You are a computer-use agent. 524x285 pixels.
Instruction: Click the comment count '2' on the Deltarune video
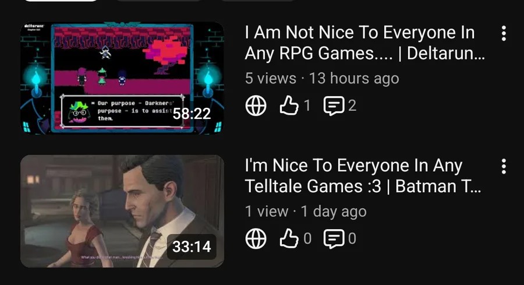[352, 105]
